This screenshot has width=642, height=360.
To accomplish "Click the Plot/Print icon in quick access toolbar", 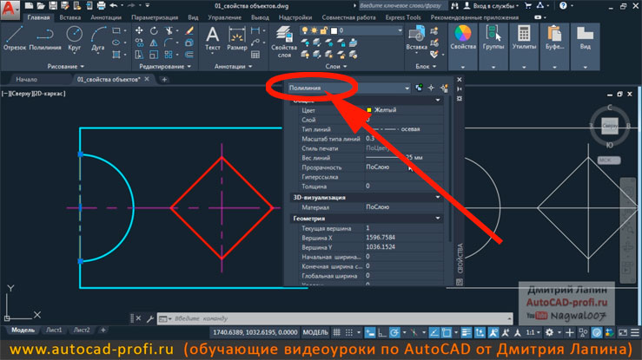I will pyautogui.click(x=101, y=6).
